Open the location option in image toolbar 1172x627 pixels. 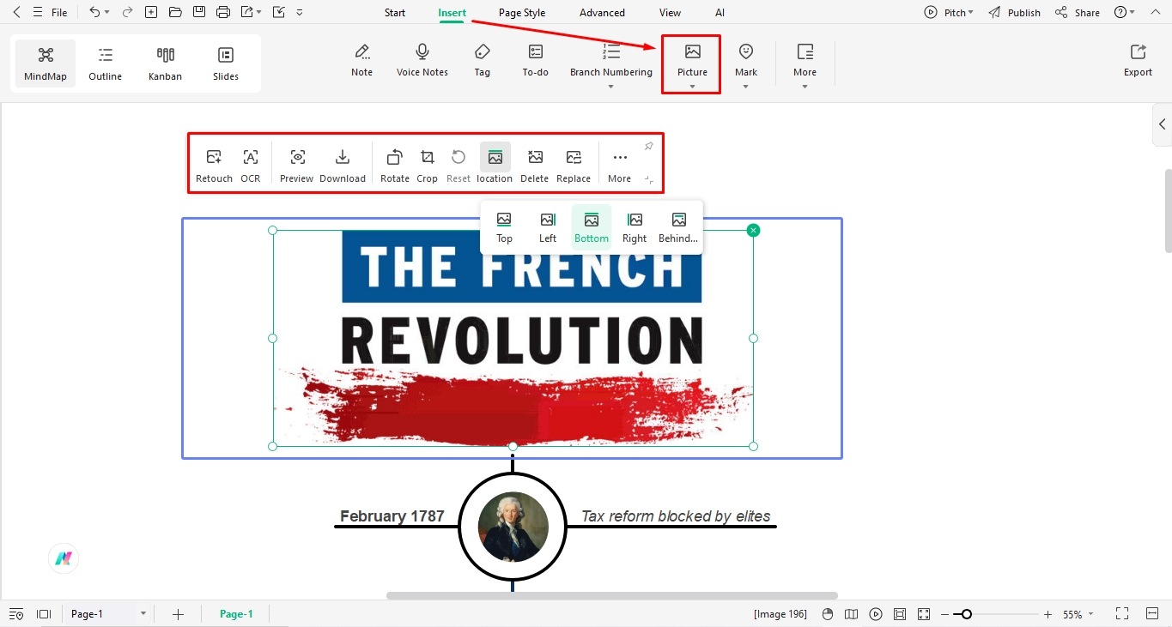tap(495, 165)
